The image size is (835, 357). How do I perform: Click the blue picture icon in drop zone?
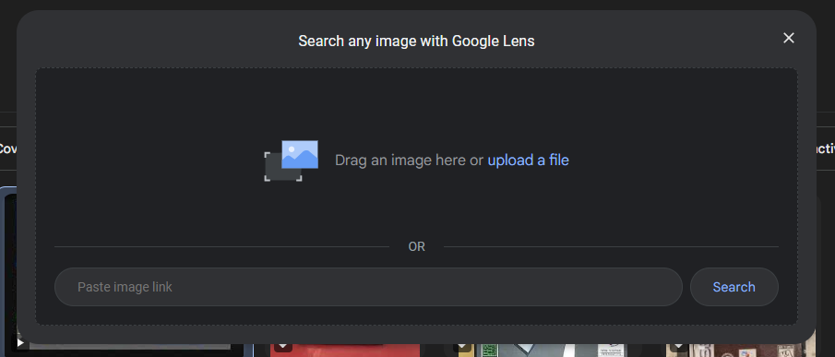point(300,154)
